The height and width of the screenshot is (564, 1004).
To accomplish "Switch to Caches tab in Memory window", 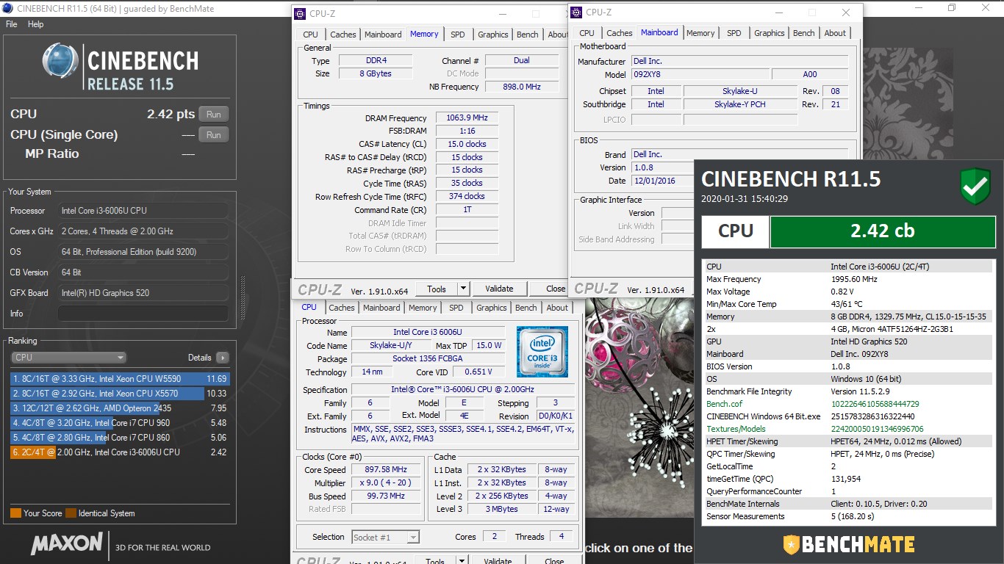I will [343, 35].
